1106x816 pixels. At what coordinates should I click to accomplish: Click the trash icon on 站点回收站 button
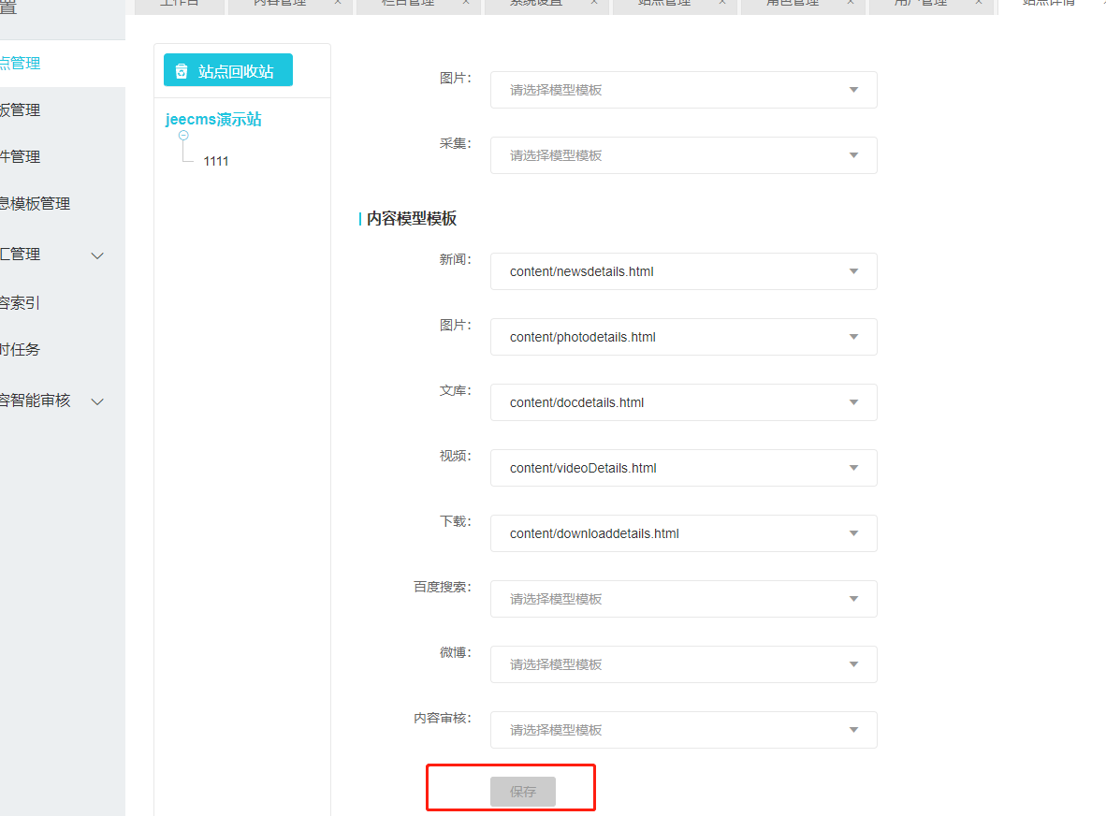[182, 71]
